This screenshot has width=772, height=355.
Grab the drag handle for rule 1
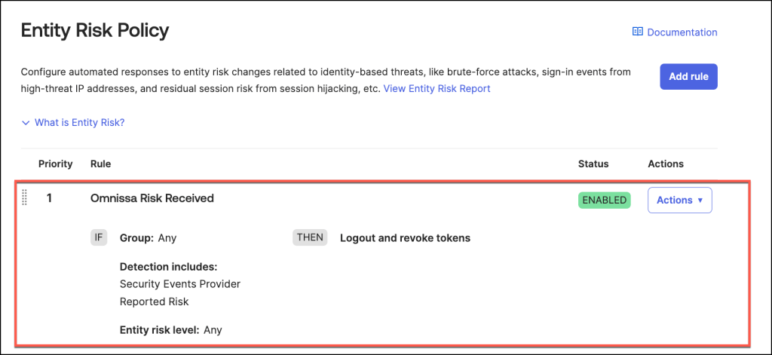tap(24, 198)
